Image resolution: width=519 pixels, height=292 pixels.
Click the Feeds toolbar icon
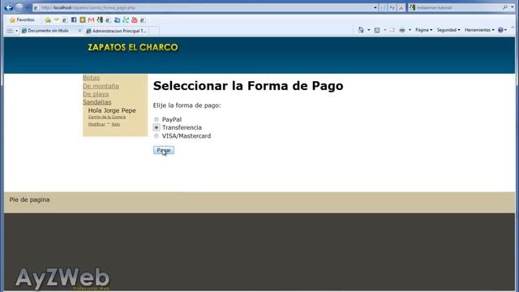pyautogui.click(x=376, y=30)
